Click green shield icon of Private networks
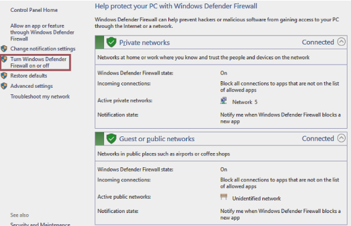351x226 pixels. click(111, 42)
